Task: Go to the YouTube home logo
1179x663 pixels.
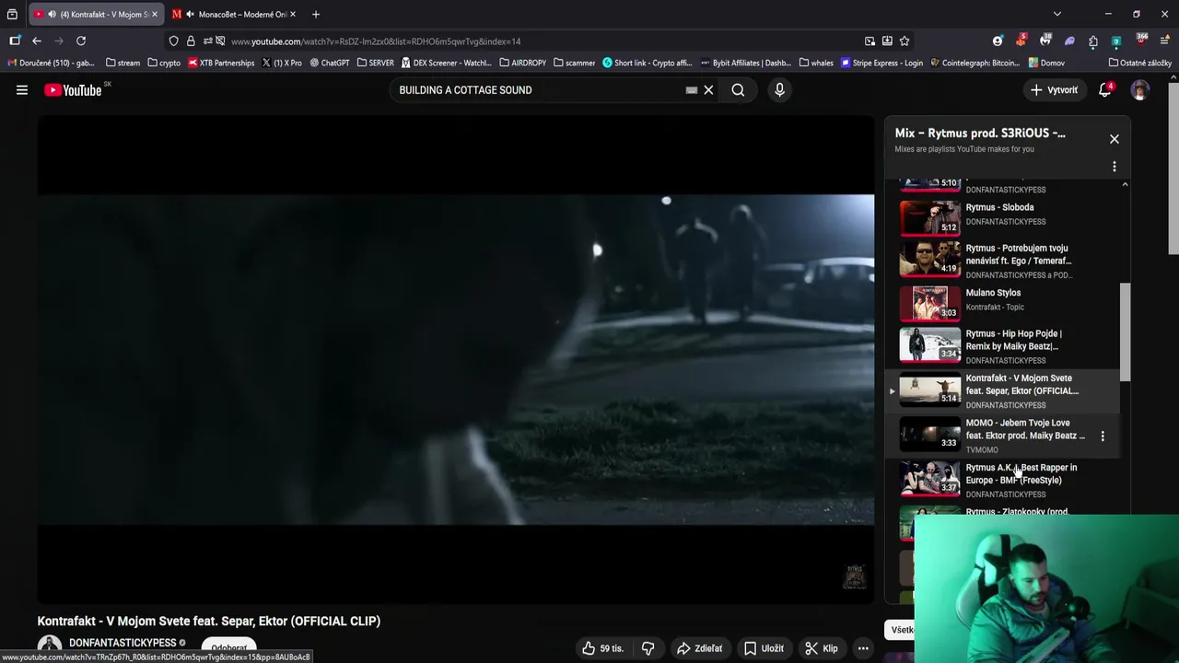Action: (73, 90)
